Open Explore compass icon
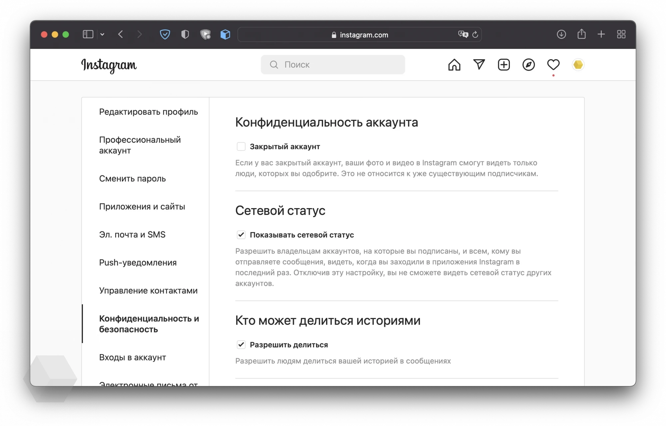 pos(528,65)
